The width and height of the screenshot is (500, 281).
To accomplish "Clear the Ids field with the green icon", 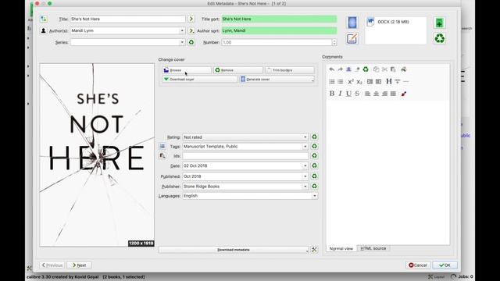I will coord(314,156).
